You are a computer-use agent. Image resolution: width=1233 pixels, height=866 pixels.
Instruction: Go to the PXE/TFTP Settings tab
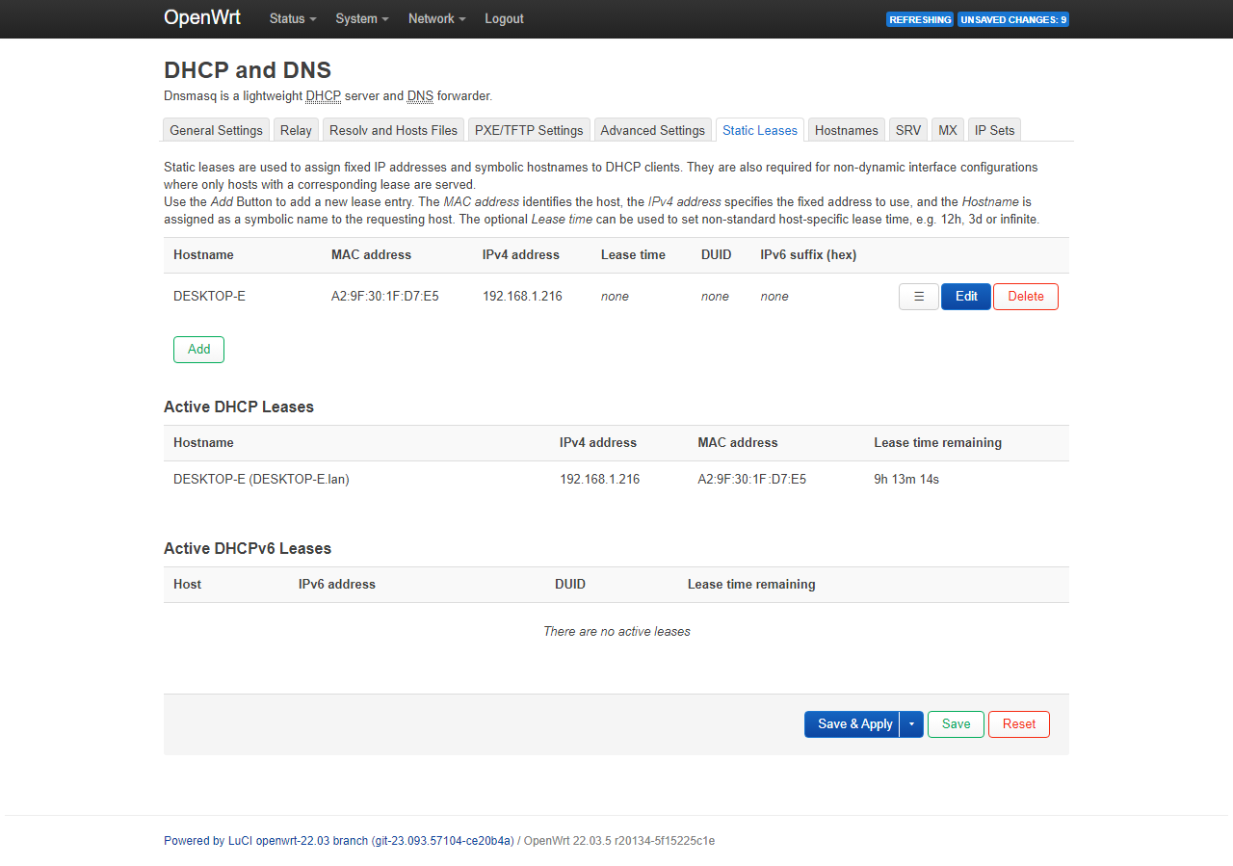point(529,130)
